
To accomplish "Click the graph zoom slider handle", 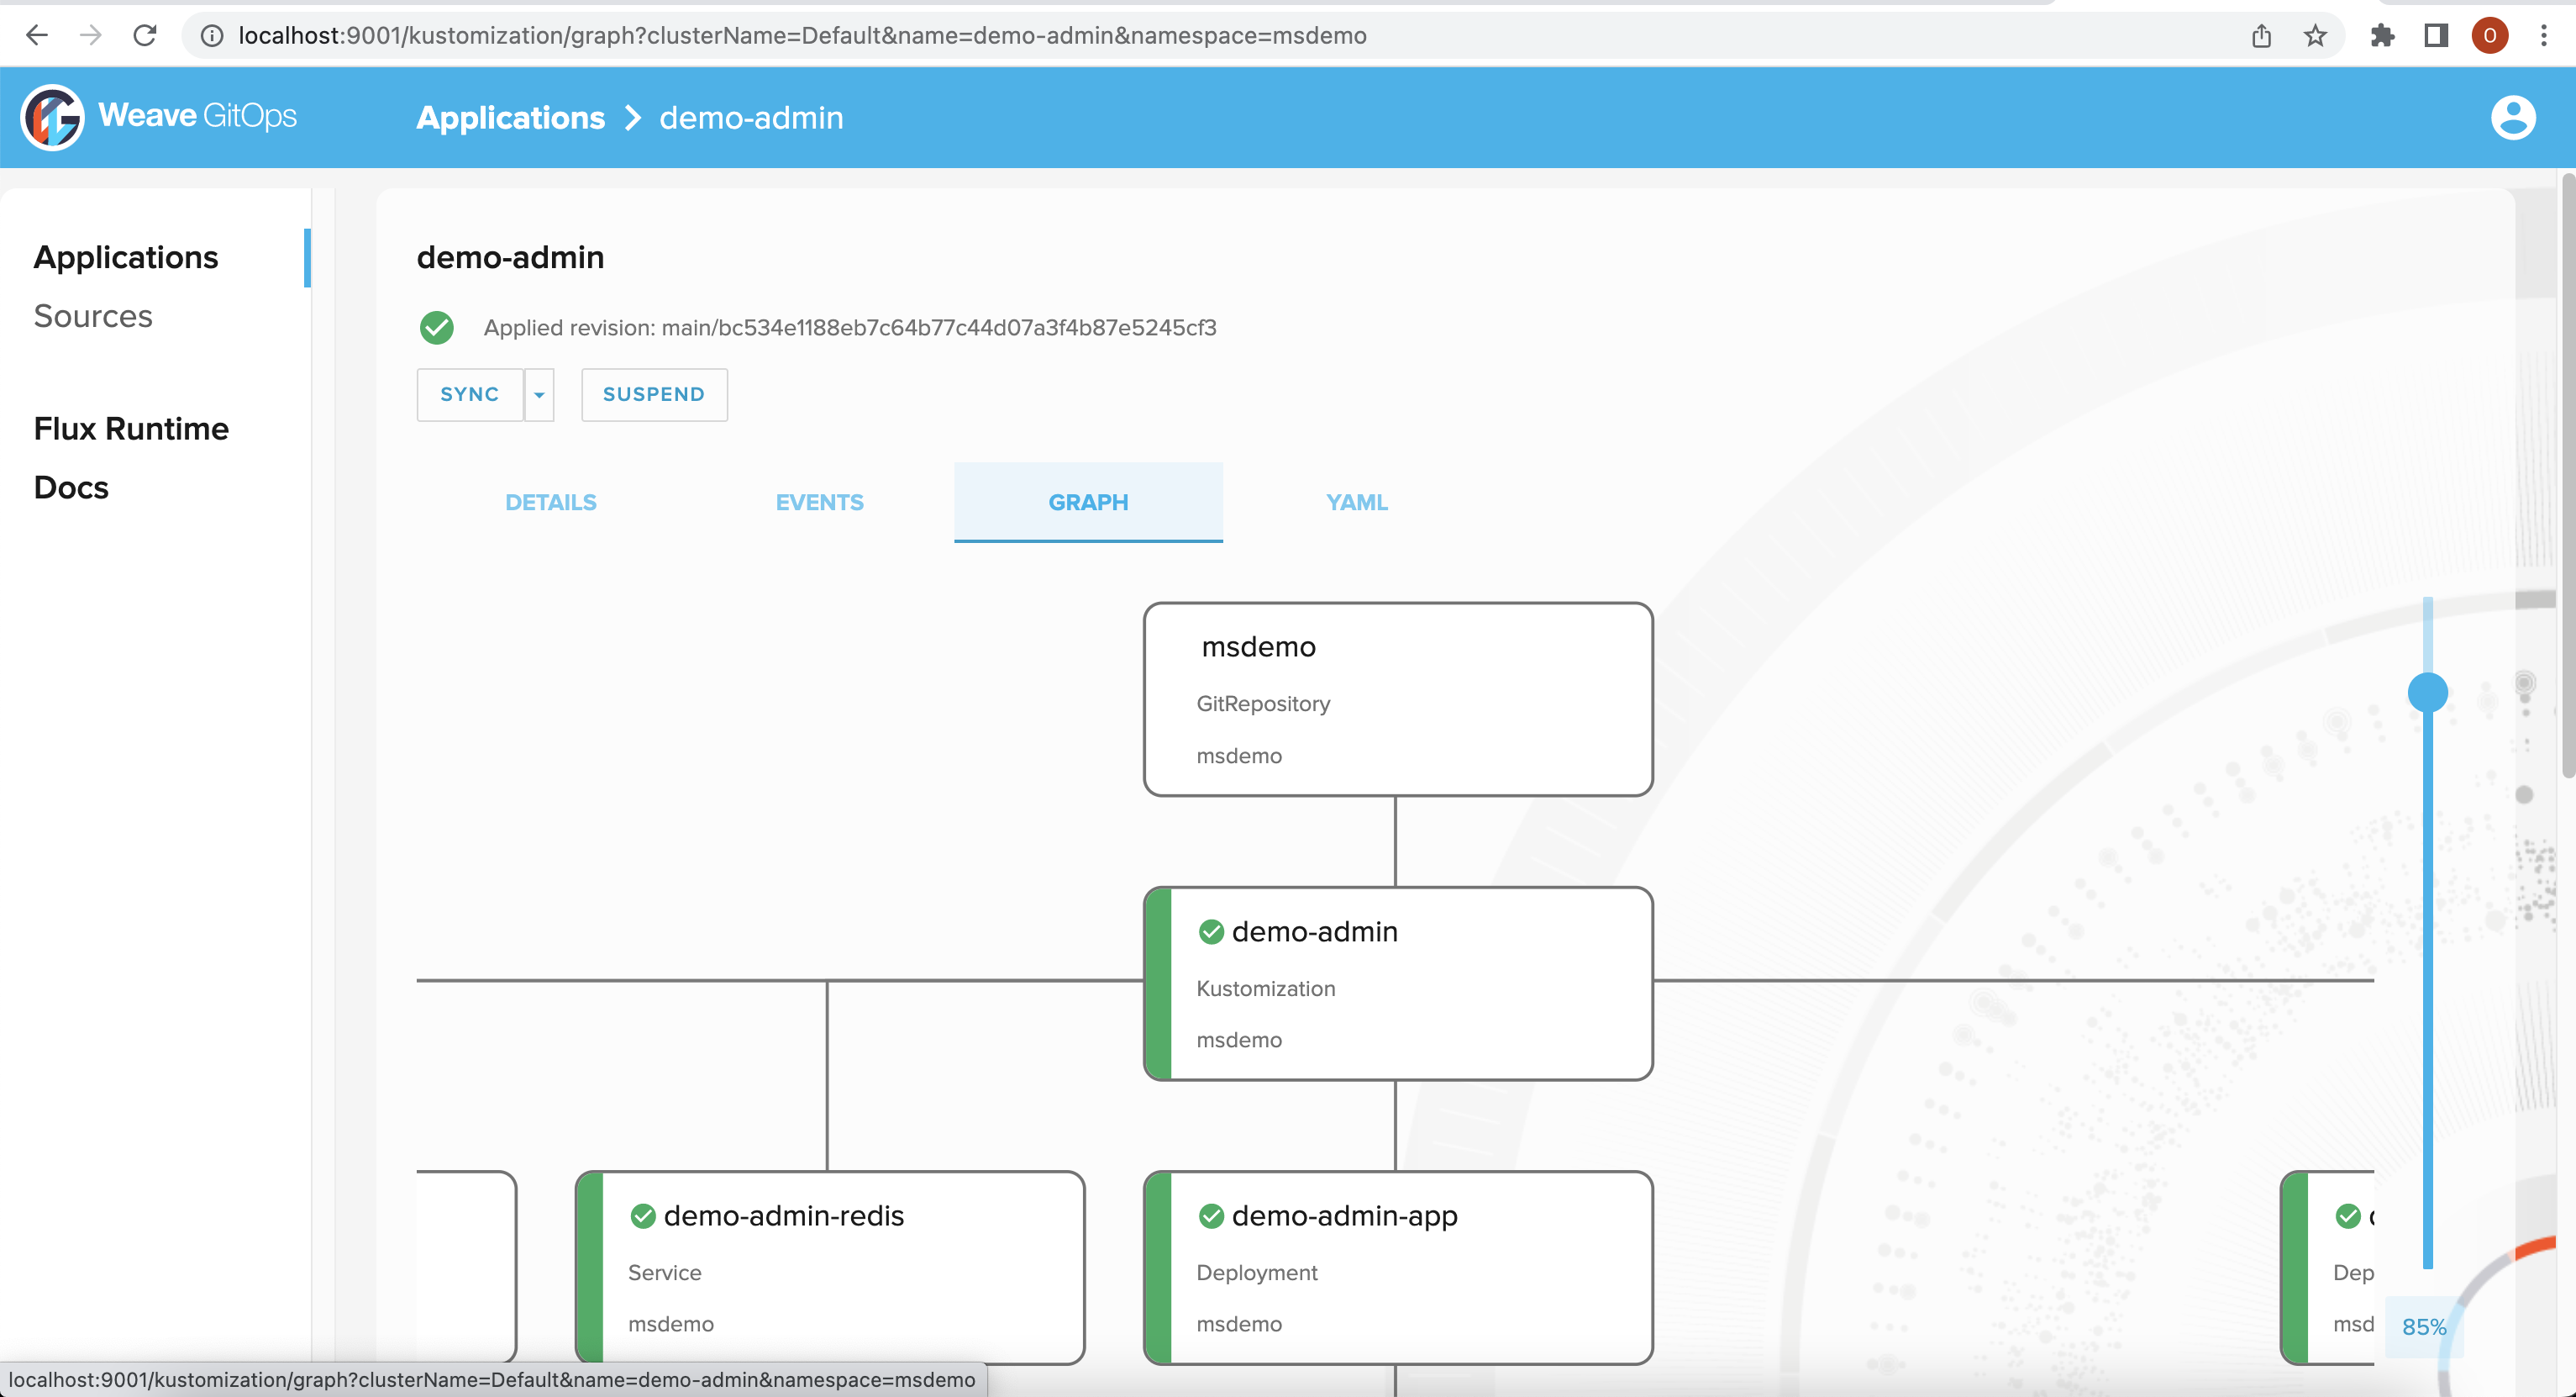I will tap(2427, 693).
